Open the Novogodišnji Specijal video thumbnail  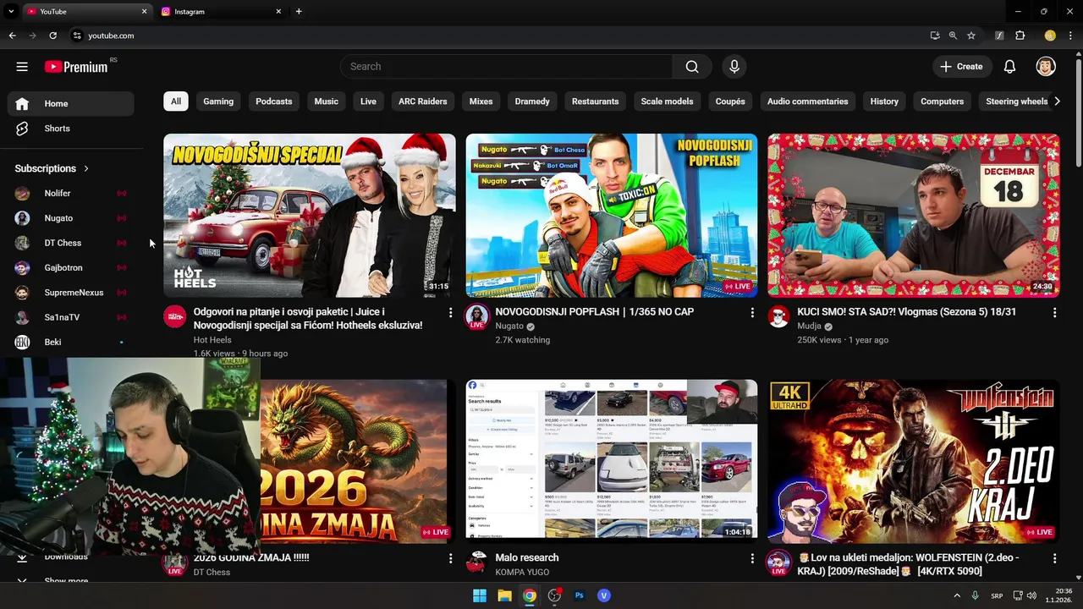coord(310,216)
